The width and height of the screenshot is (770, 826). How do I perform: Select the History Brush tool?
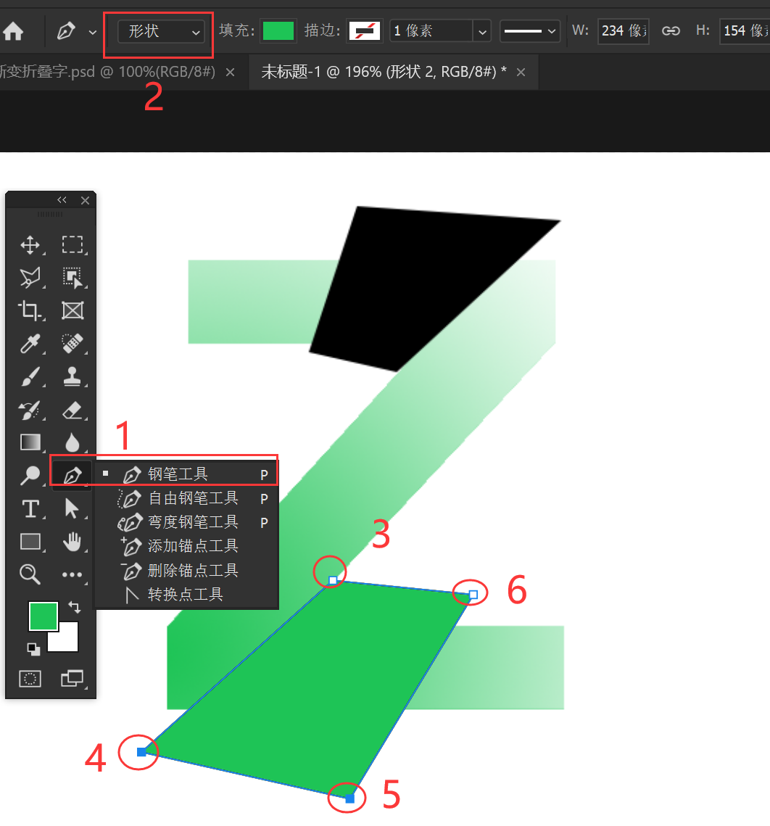30,410
